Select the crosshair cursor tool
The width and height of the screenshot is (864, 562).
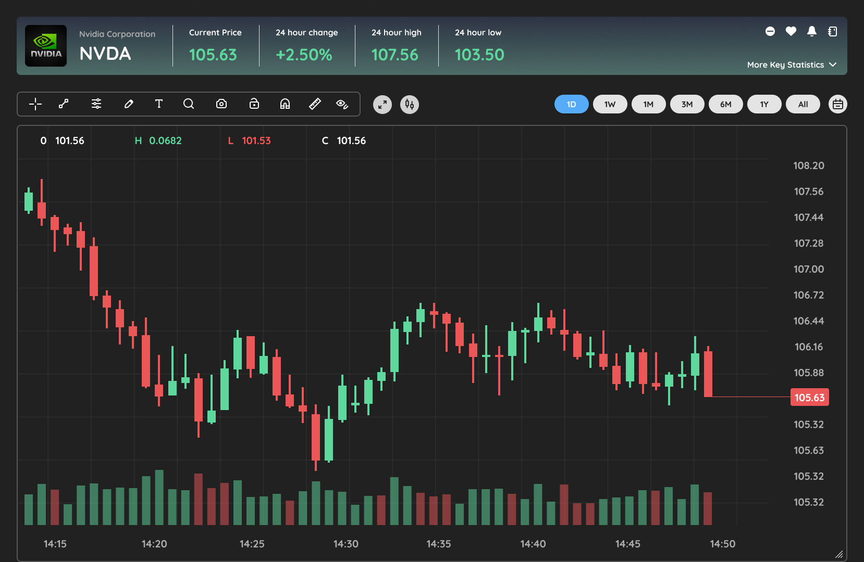[x=35, y=104]
